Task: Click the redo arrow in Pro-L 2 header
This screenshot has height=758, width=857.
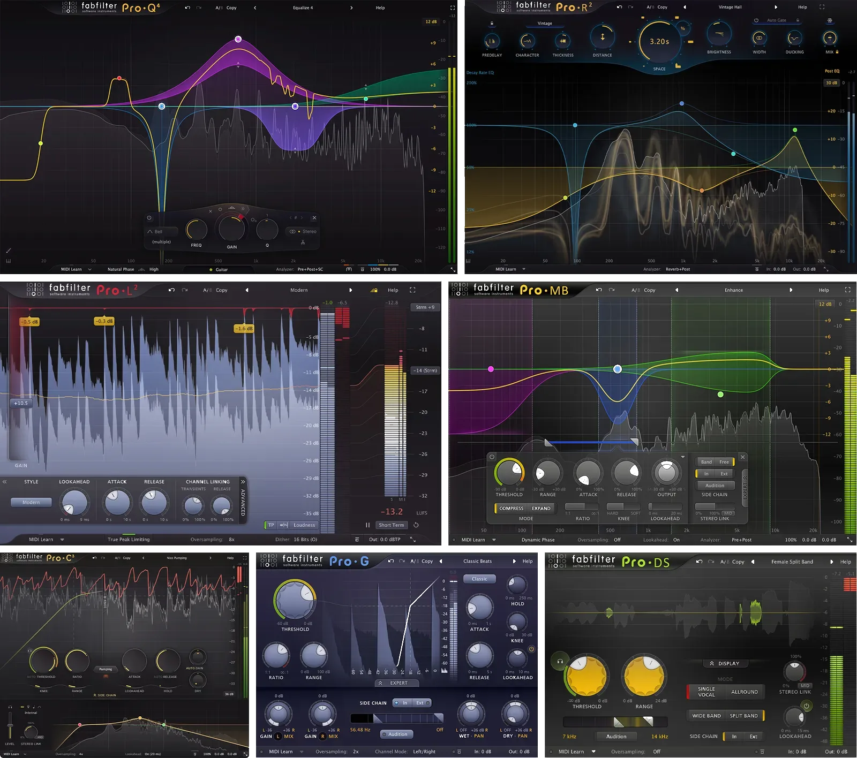Action: pyautogui.click(x=185, y=290)
